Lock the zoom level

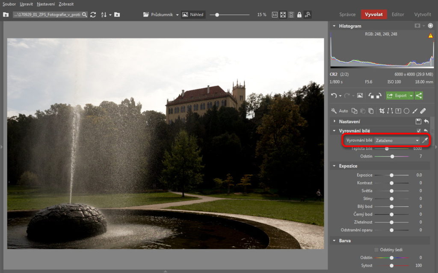(x=299, y=15)
